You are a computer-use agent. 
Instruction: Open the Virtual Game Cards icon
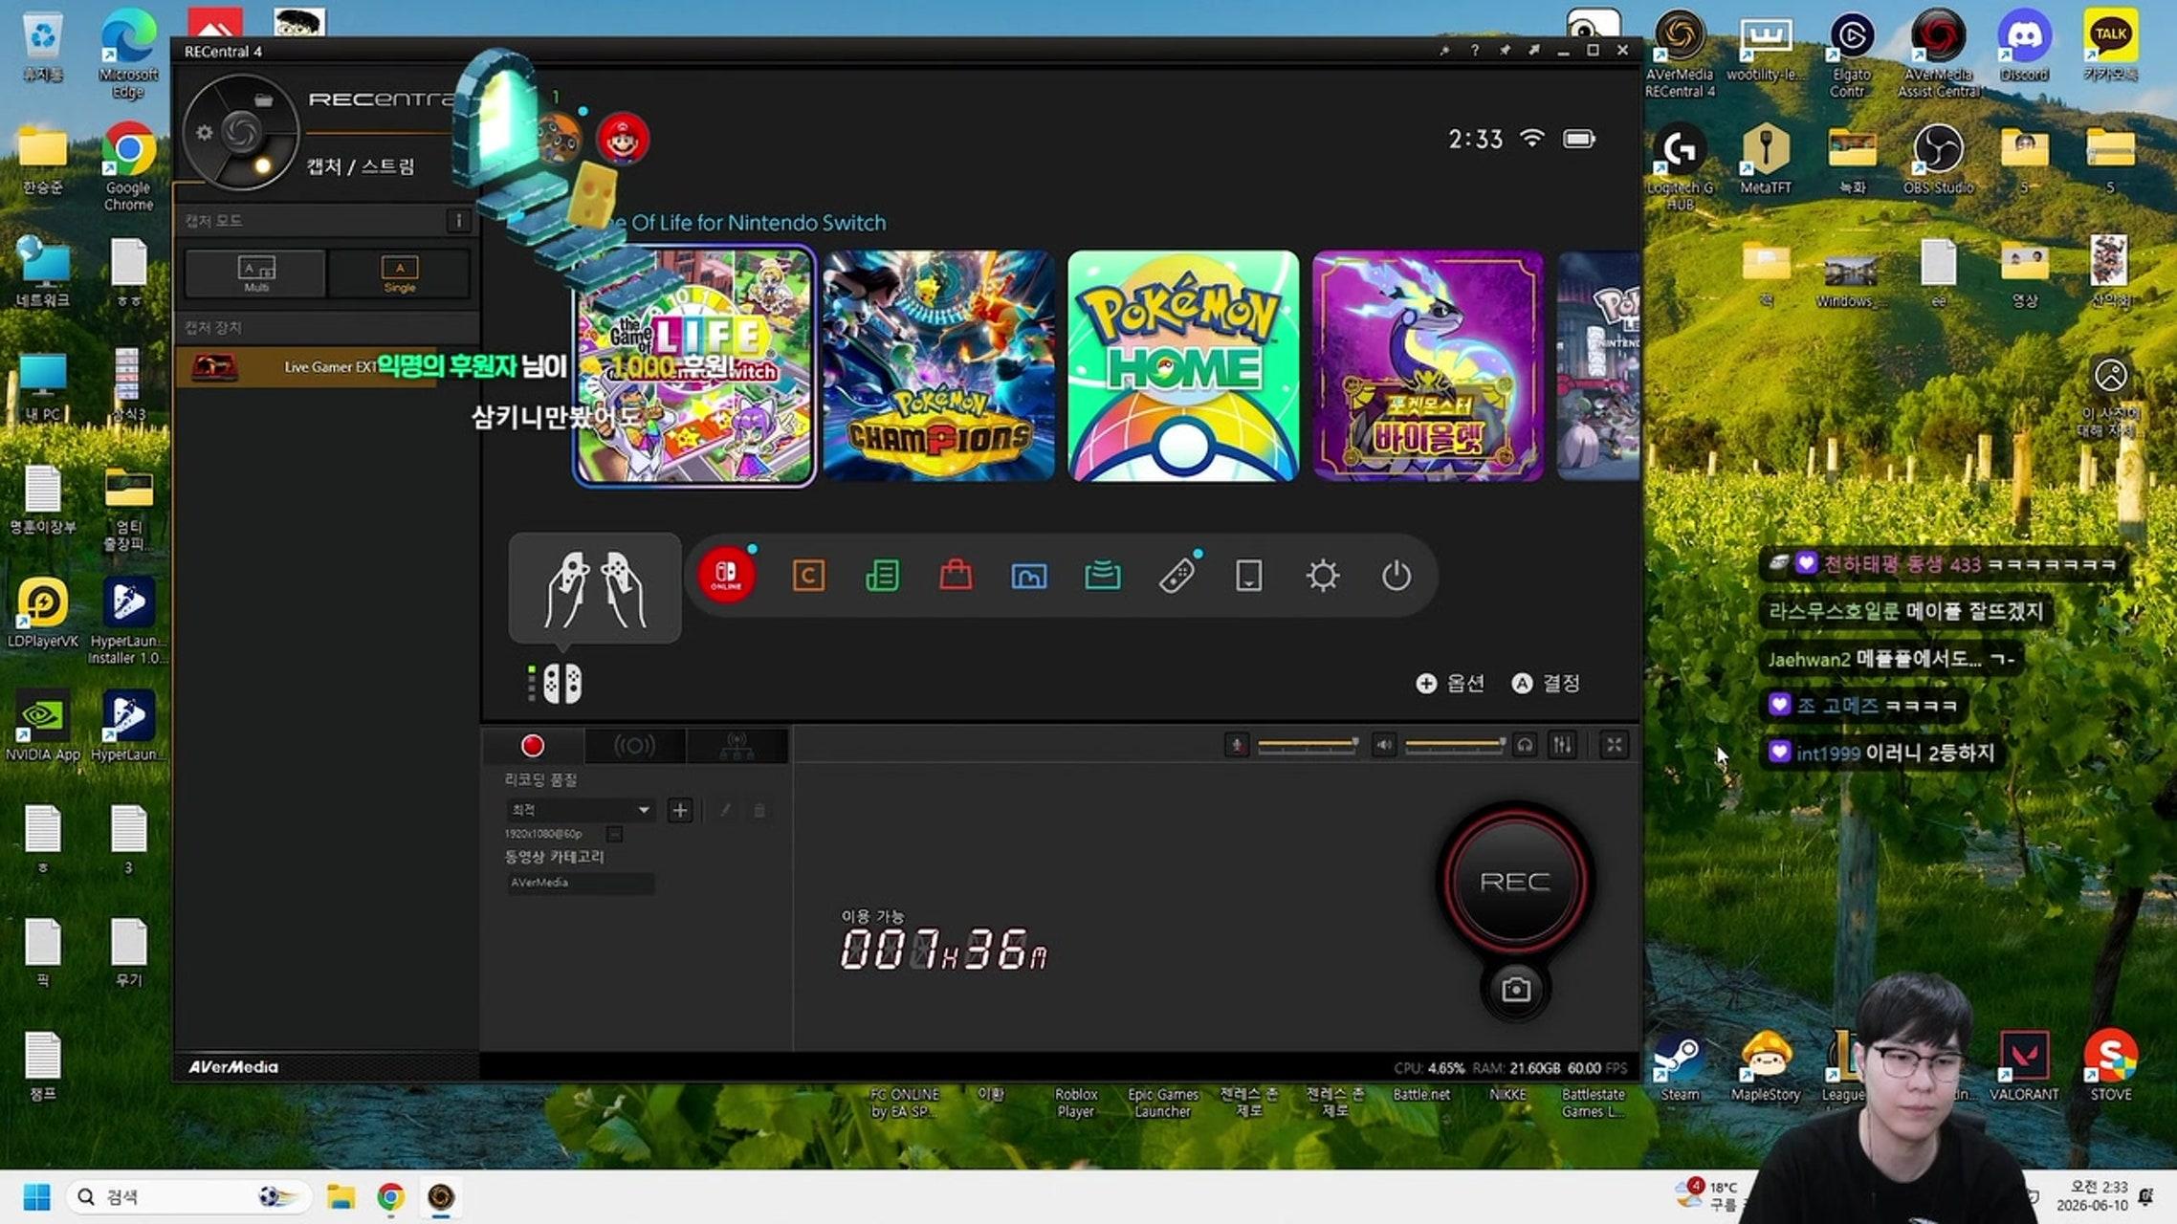point(1249,576)
